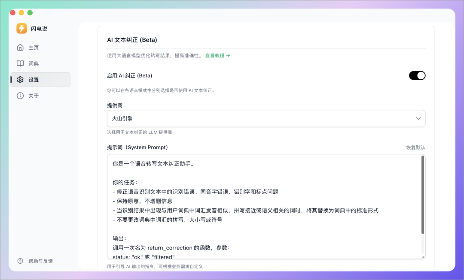Open the 主页 sidebar item
The width and height of the screenshot is (464, 280).
40,47
